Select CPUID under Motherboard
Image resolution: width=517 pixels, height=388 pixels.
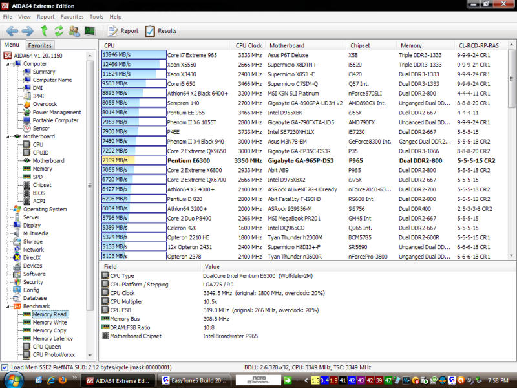click(41, 153)
